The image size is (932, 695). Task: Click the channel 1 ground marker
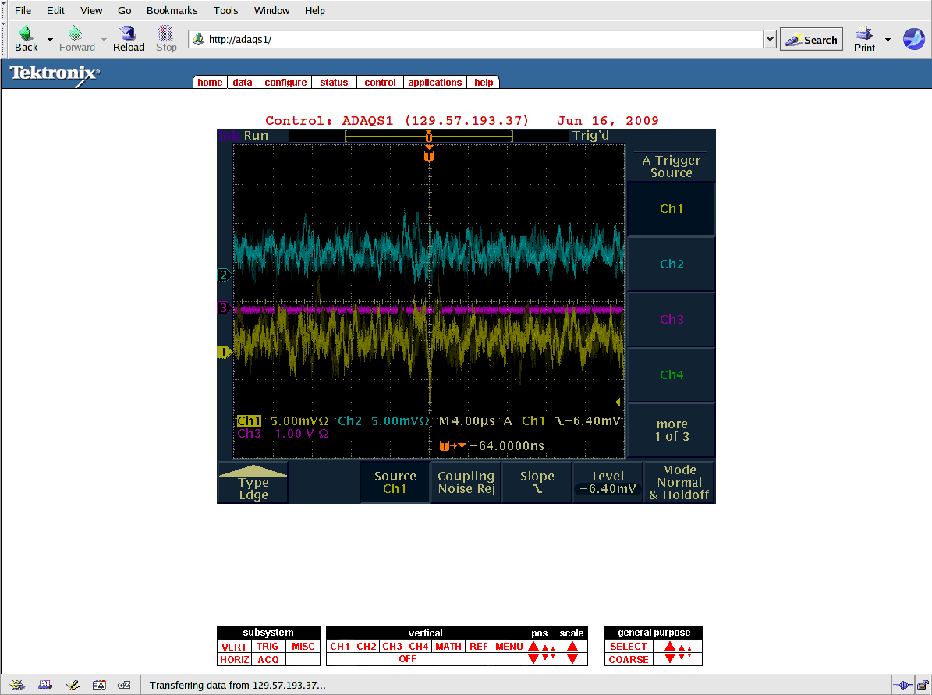point(224,353)
